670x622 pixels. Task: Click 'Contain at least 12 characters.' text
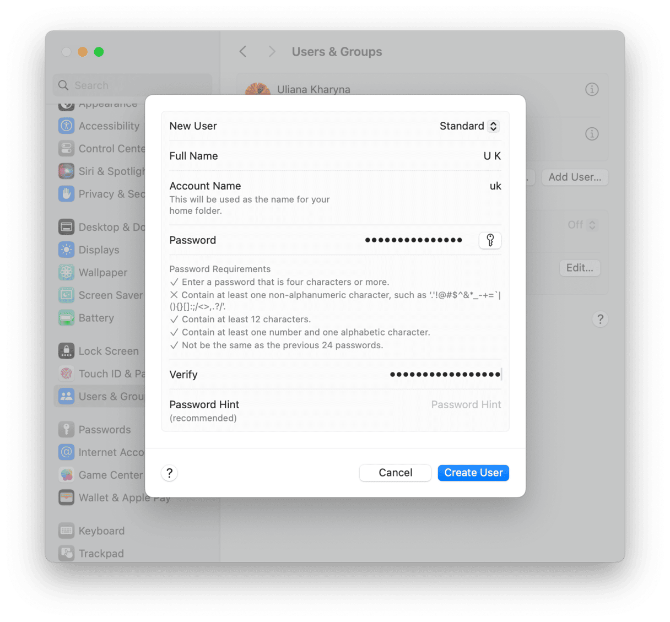[246, 320]
